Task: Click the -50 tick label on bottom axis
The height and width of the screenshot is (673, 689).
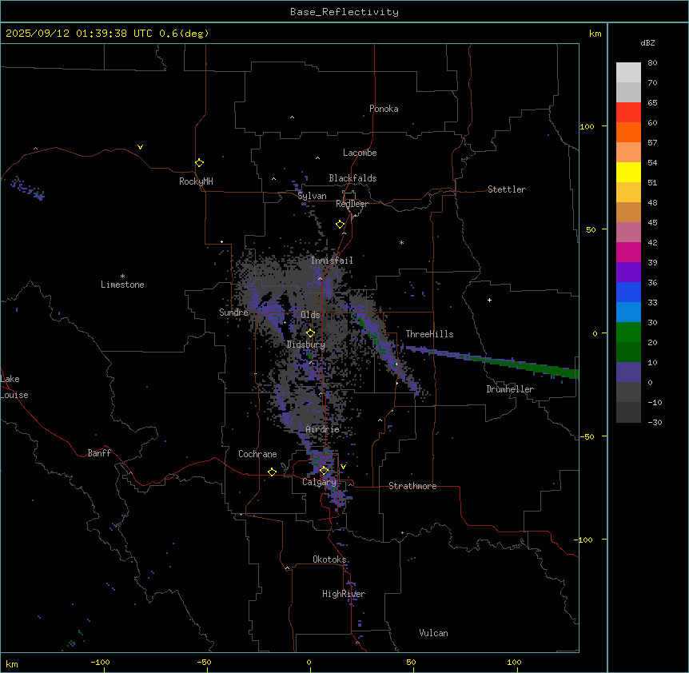Action: 204,662
